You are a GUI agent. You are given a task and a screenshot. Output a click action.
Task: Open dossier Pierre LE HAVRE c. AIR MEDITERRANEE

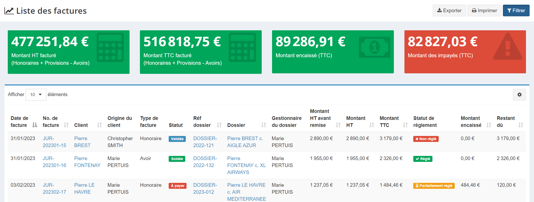pos(247,192)
